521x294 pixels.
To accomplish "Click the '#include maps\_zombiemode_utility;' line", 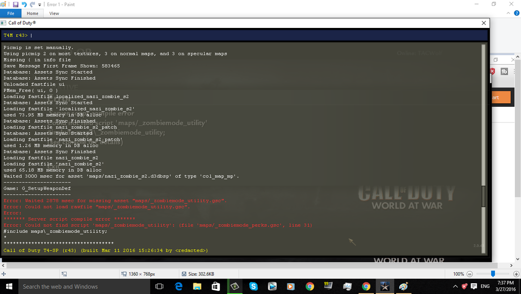I will (55, 231).
